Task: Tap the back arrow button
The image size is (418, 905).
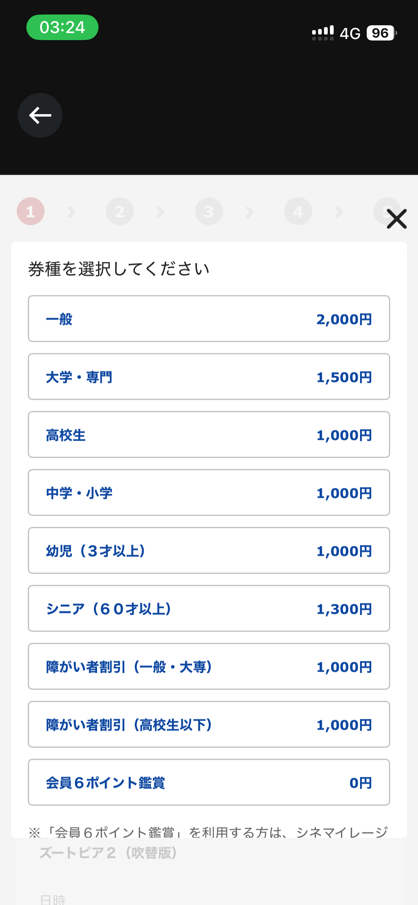Action: pos(40,115)
